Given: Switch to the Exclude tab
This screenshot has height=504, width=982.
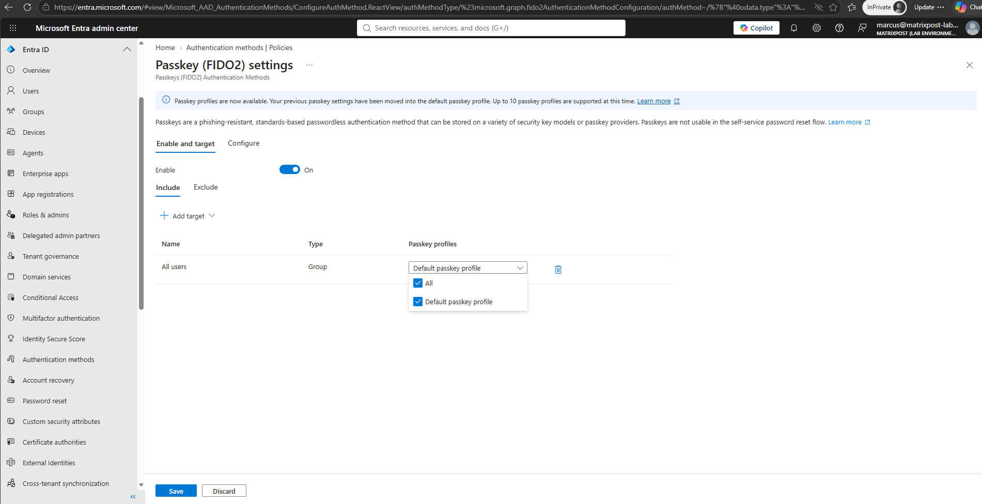Looking at the screenshot, I should click(206, 187).
